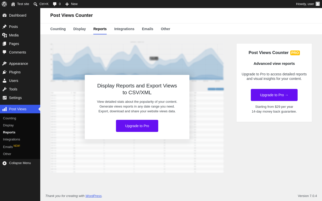
Task: Open the Users menu item
Action: tap(20, 81)
